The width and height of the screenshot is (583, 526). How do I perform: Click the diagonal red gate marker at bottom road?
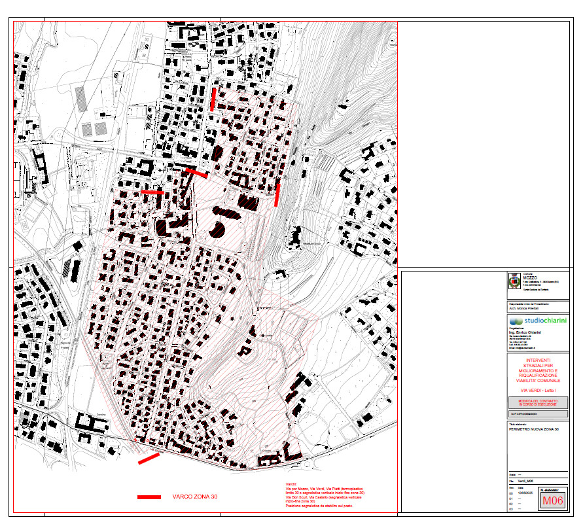coord(149,459)
